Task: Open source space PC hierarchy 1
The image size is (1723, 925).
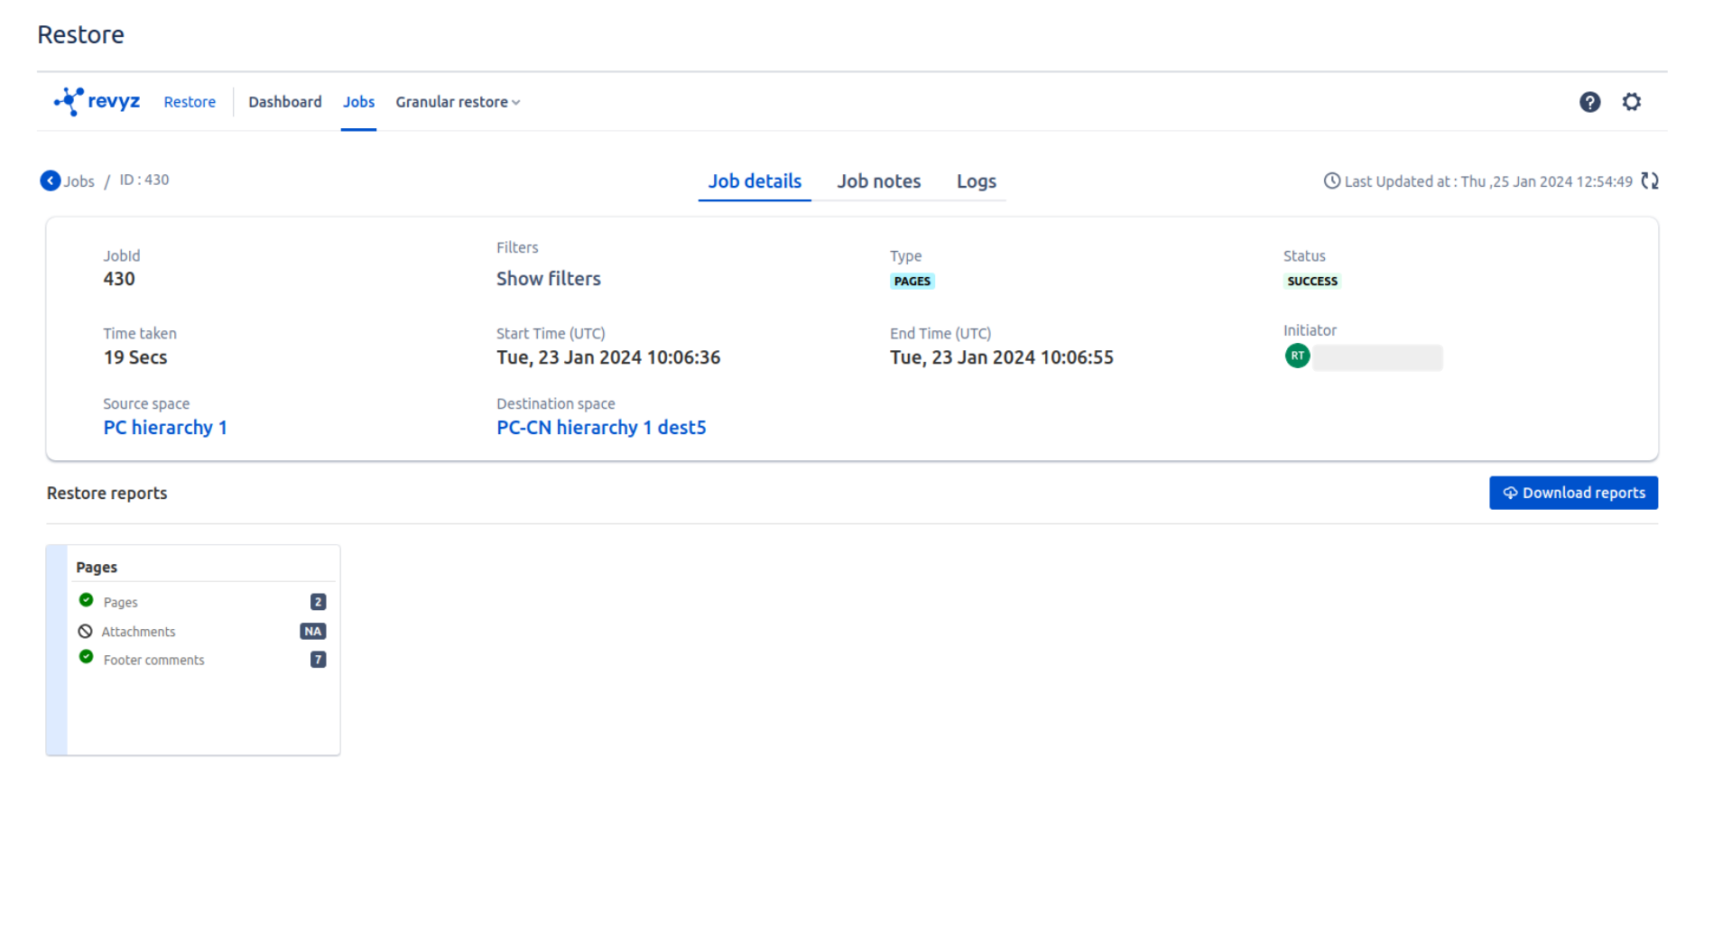Action: [x=165, y=428]
